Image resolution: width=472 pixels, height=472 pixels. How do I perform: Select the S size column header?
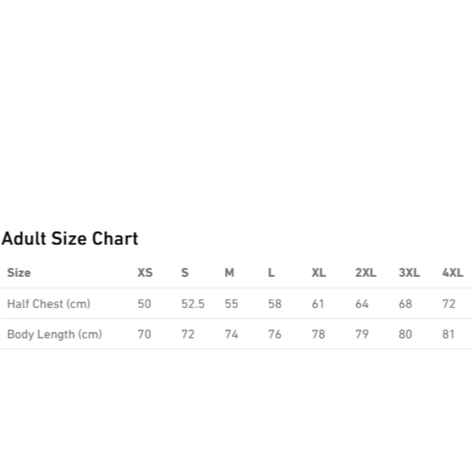[x=185, y=273]
